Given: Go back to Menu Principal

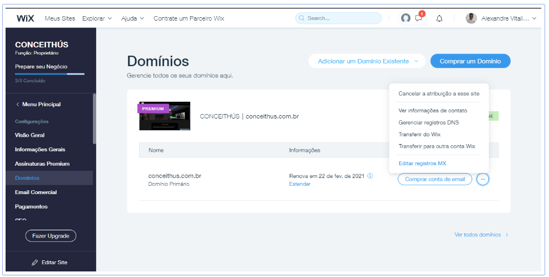Looking at the screenshot, I should point(38,104).
